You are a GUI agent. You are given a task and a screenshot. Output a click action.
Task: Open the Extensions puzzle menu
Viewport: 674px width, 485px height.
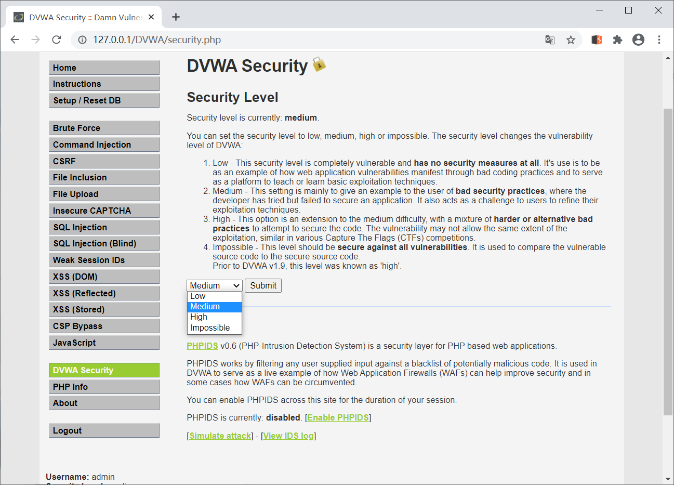click(x=617, y=40)
